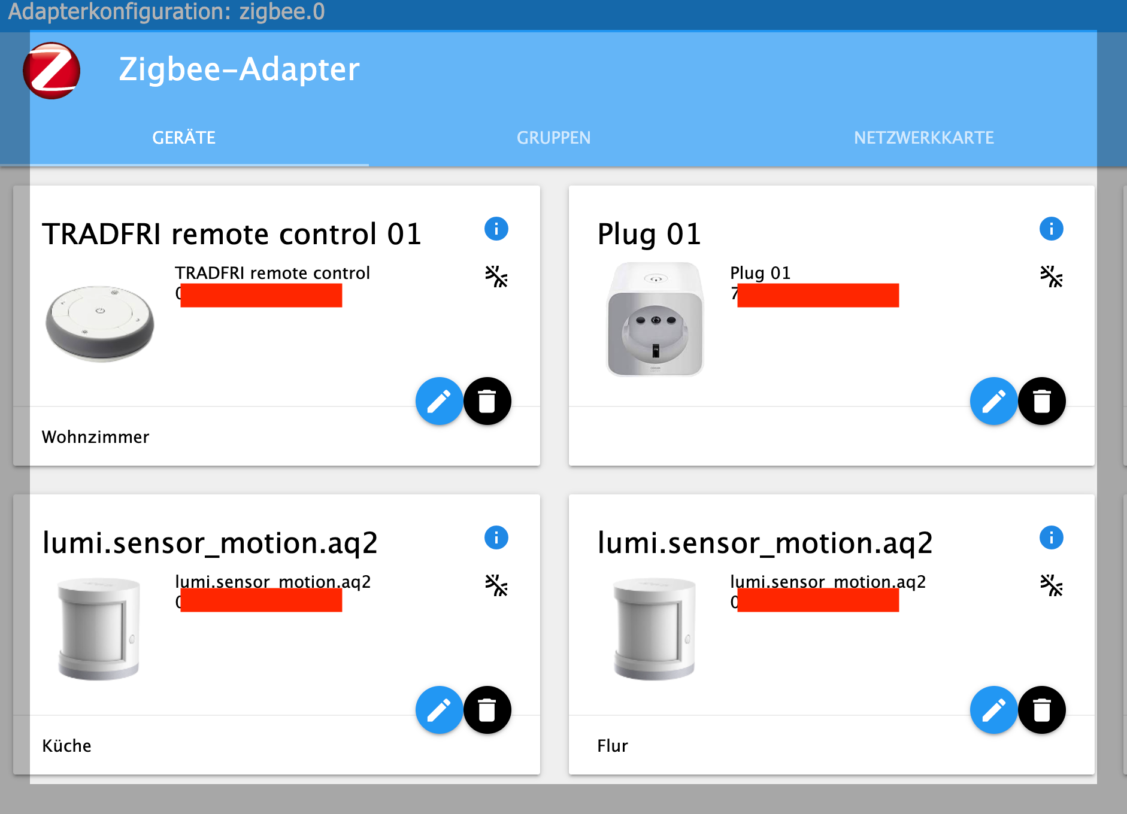Delete the Küche motion sensor

click(x=487, y=710)
